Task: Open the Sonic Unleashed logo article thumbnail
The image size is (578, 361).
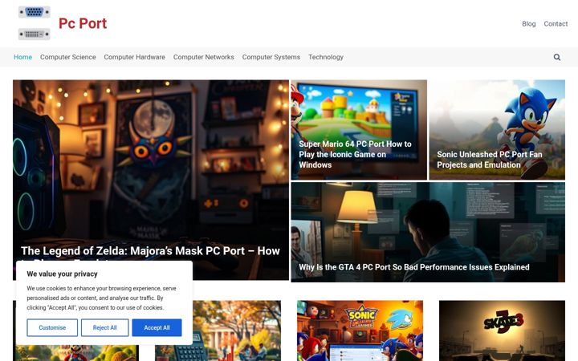Action: (360, 331)
